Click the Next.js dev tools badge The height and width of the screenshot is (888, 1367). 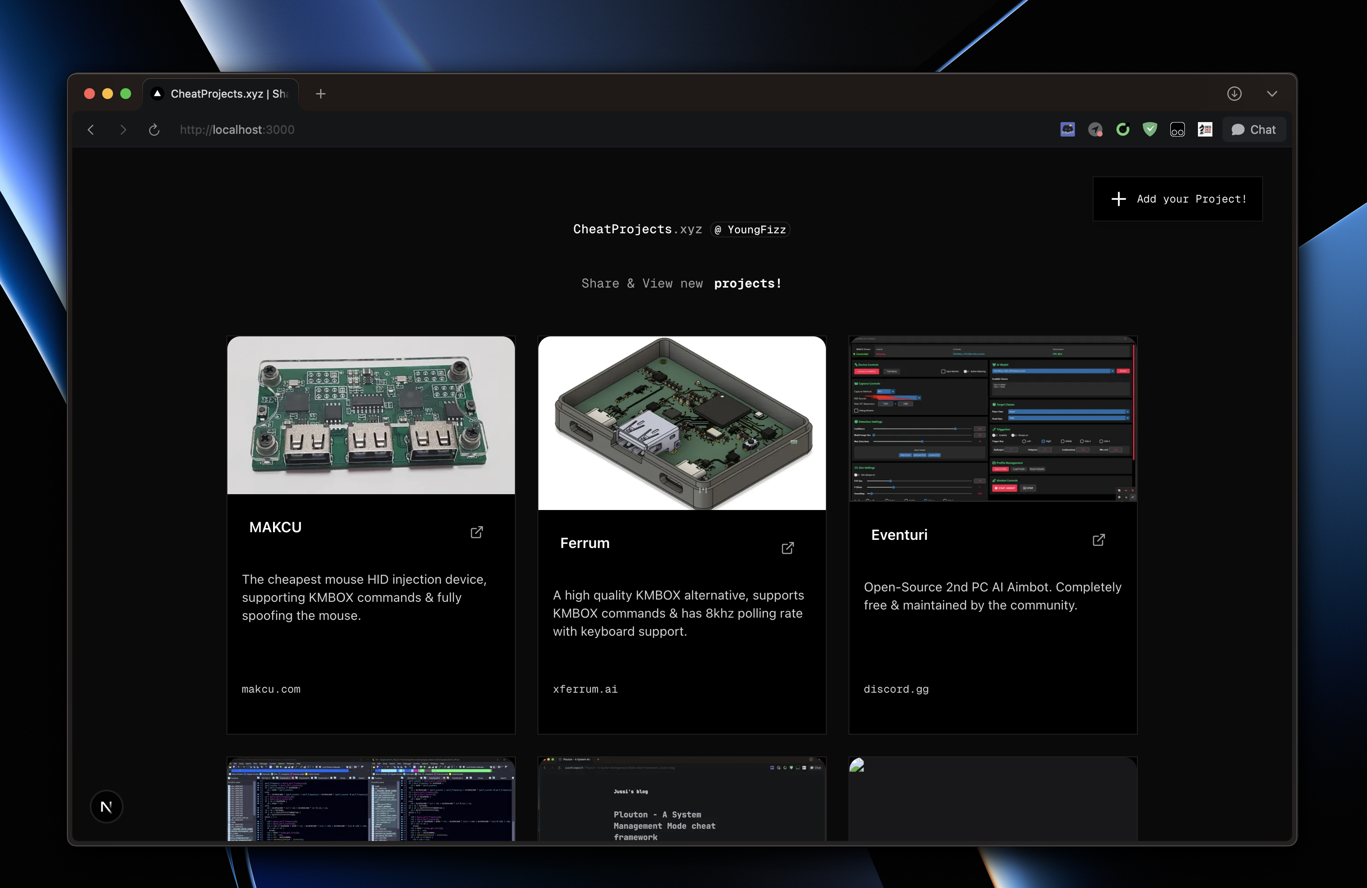pyautogui.click(x=106, y=807)
